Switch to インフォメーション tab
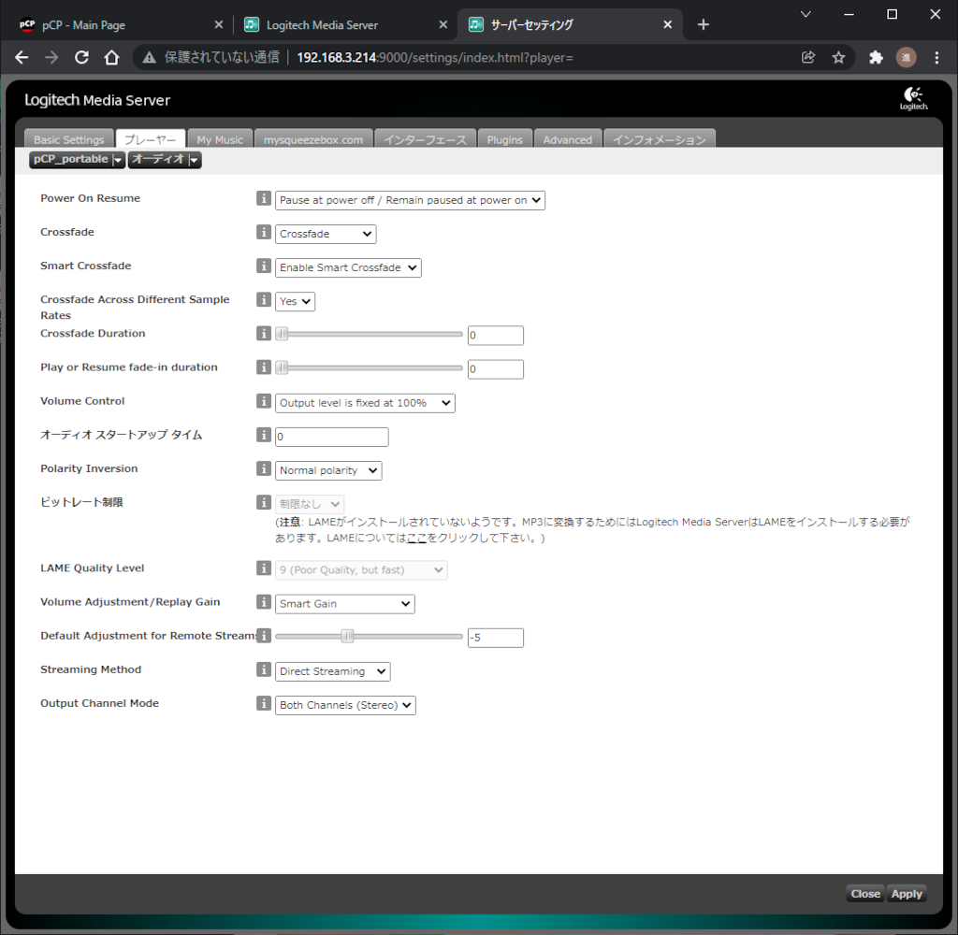The width and height of the screenshot is (958, 935). [x=660, y=139]
